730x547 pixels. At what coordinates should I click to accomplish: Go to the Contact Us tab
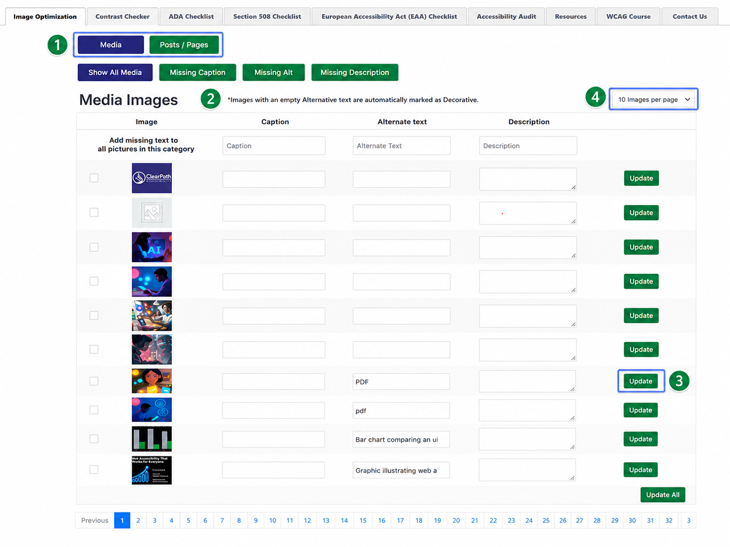pos(690,17)
